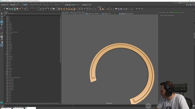Select the Rotate tool in toolbox
This screenshot has height=109, width=195.
click(x=2, y=25)
